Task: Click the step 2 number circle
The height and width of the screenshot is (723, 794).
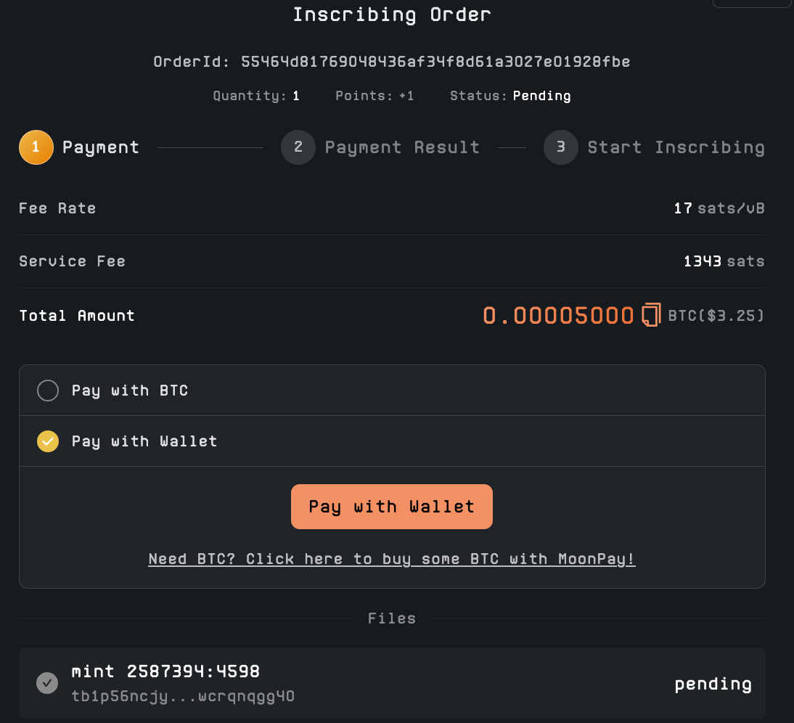Action: point(298,147)
